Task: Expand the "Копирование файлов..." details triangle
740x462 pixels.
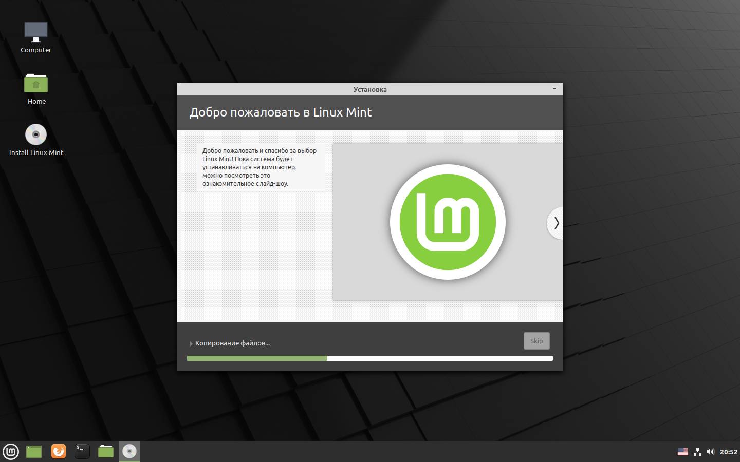Action: pyautogui.click(x=191, y=343)
